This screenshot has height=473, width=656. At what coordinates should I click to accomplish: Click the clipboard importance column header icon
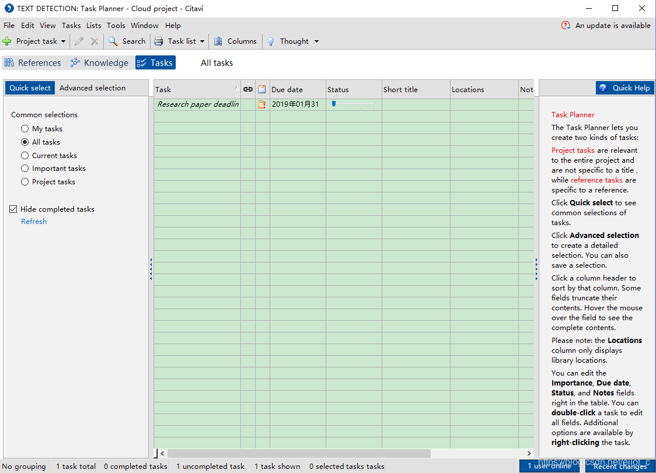click(x=262, y=89)
